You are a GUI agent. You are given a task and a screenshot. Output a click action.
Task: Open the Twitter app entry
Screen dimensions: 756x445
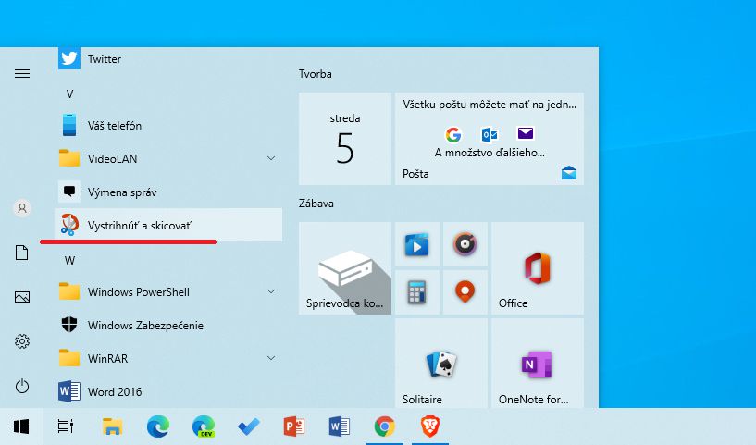click(x=168, y=59)
